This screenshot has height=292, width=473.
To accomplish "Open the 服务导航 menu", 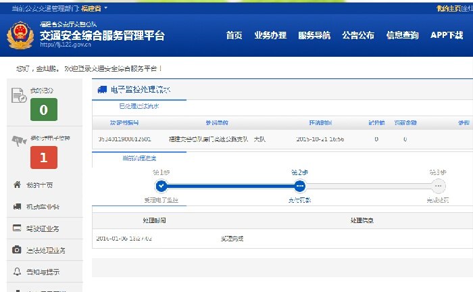I will 314,35.
